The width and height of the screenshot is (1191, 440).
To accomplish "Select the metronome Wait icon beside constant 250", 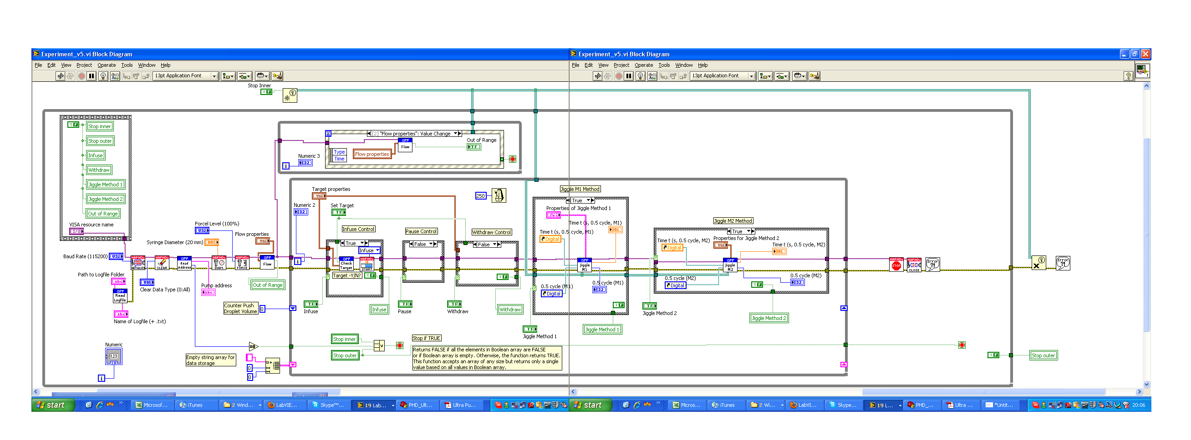I will (499, 195).
